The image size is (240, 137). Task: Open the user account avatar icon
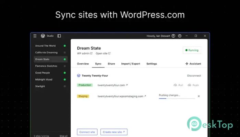[173, 36]
